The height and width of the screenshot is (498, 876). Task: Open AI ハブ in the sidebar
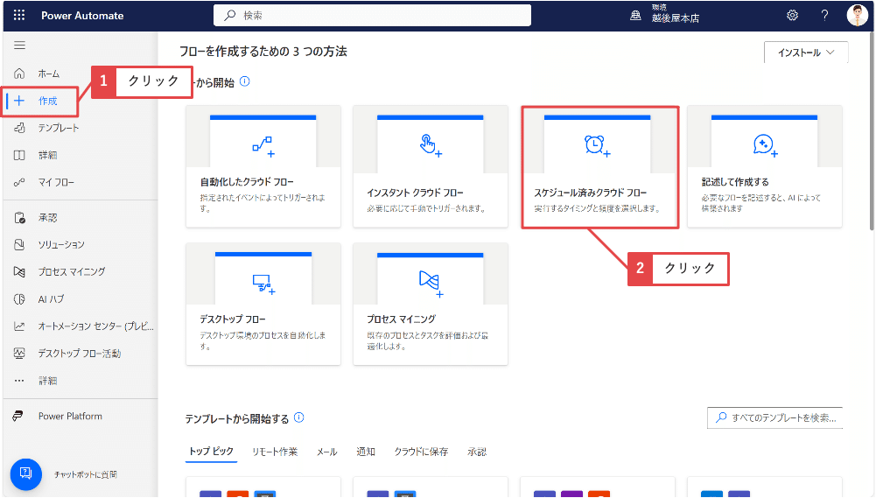(51, 299)
